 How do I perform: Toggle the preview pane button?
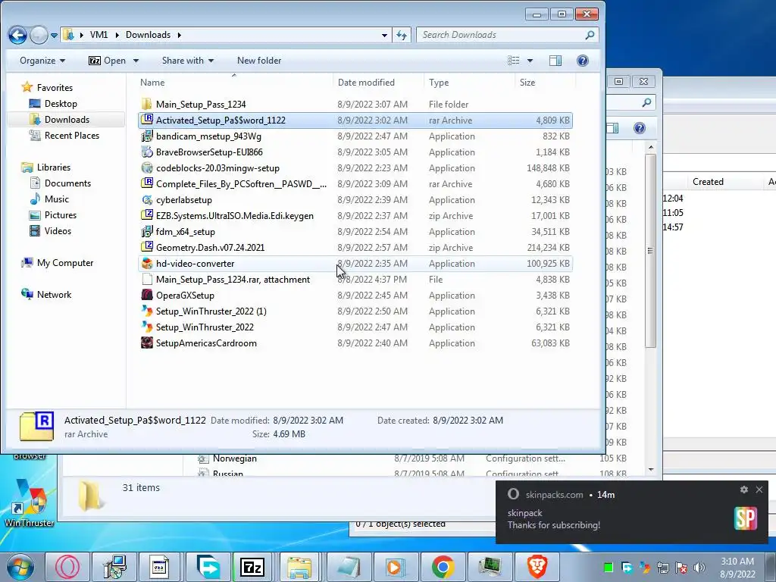[x=555, y=61]
